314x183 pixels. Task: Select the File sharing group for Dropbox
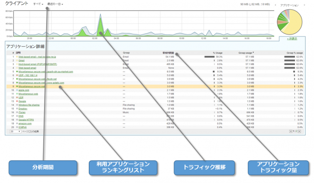129,109
